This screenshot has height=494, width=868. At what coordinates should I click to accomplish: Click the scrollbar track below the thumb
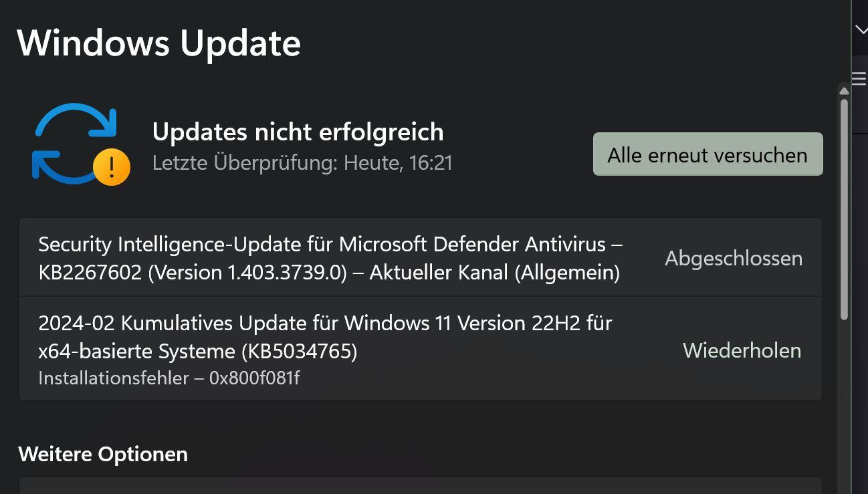(844, 406)
